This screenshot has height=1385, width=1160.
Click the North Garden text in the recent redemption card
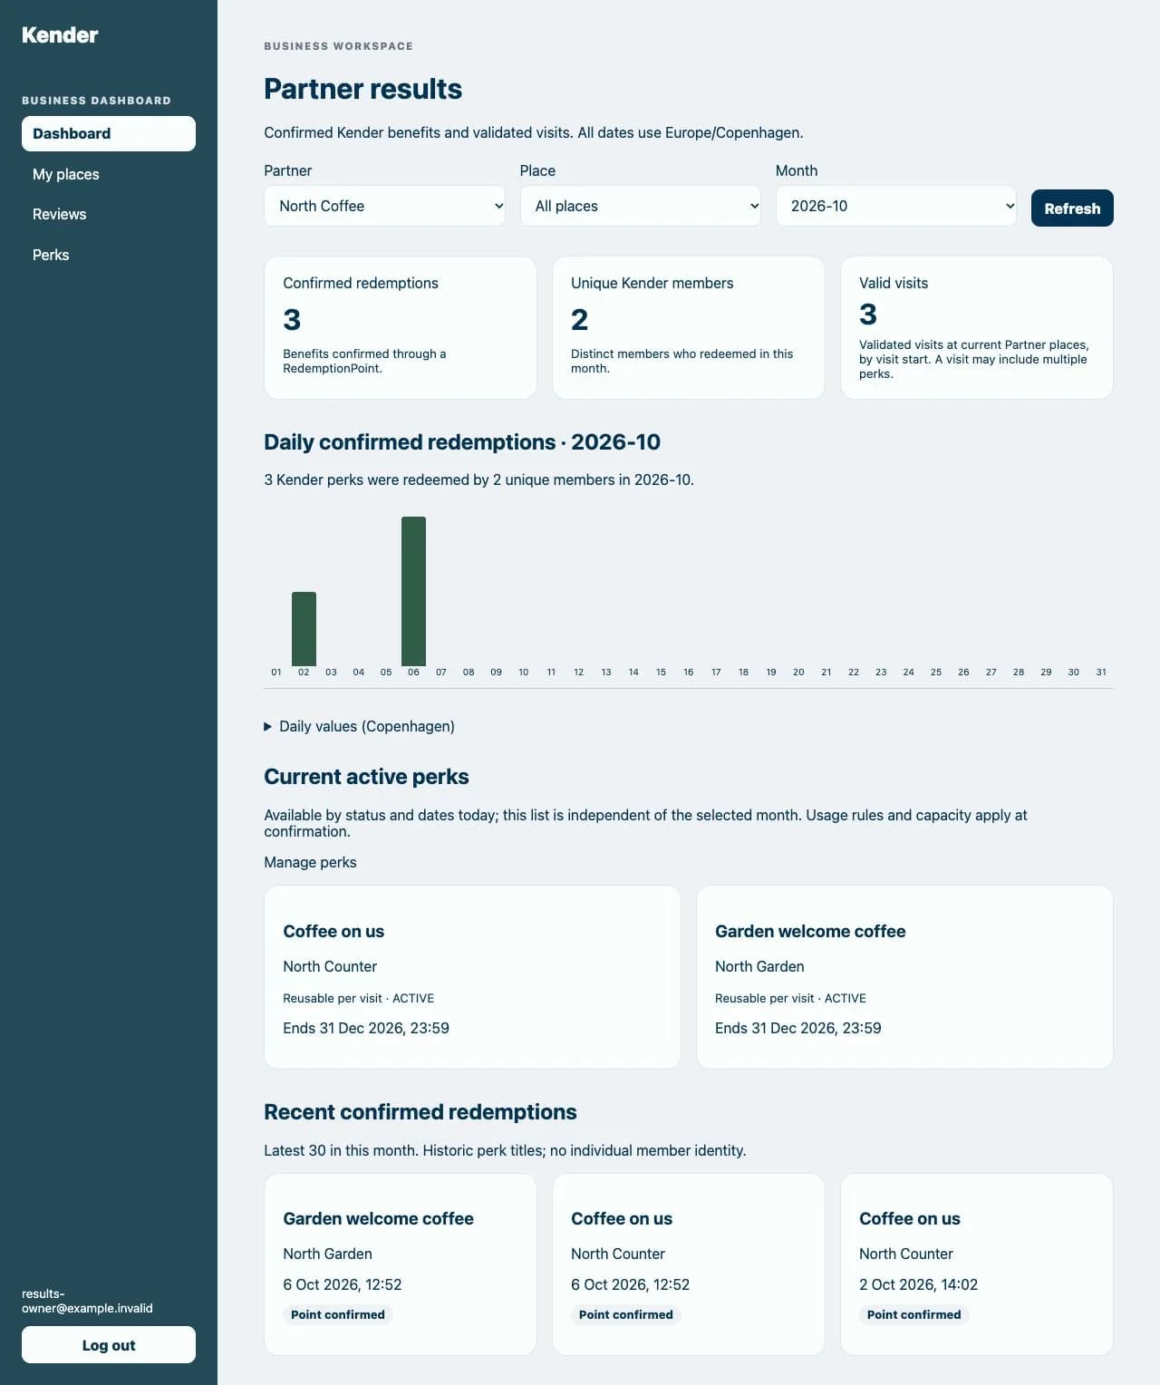(327, 1254)
